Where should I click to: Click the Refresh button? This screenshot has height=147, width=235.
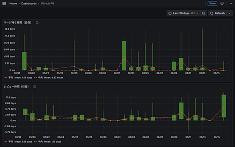[x=218, y=13]
